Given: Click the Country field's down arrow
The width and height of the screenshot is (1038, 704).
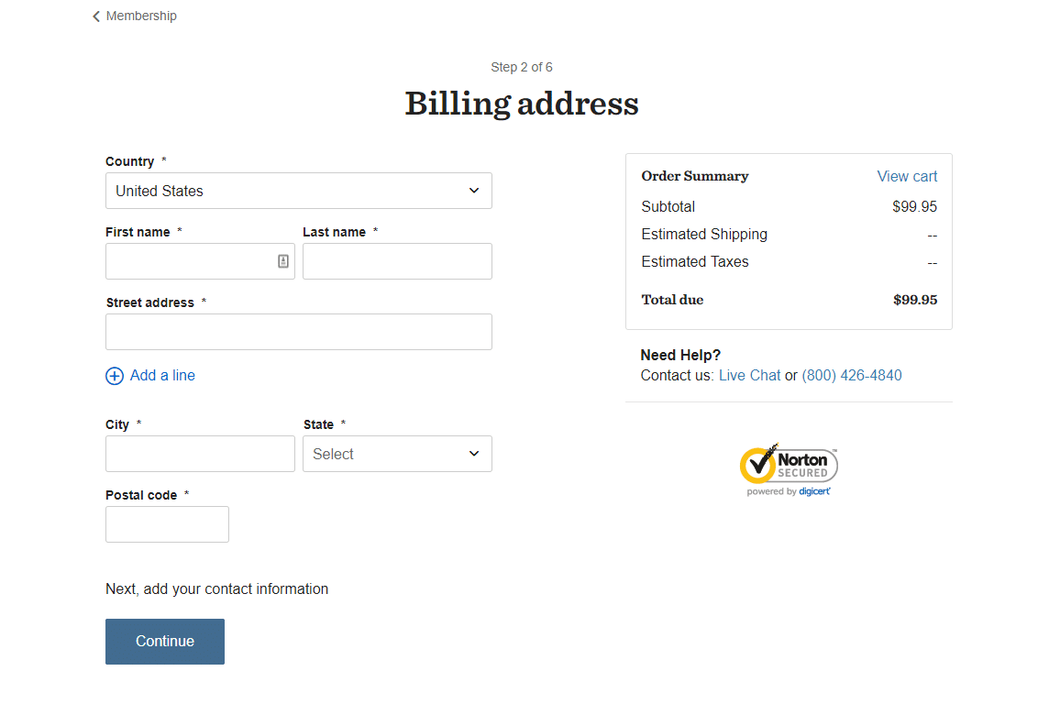Looking at the screenshot, I should 474,191.
